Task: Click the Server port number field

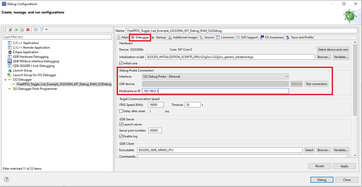Action: [155, 130]
